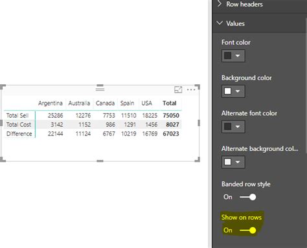Select the Australia column header

[x=79, y=103]
